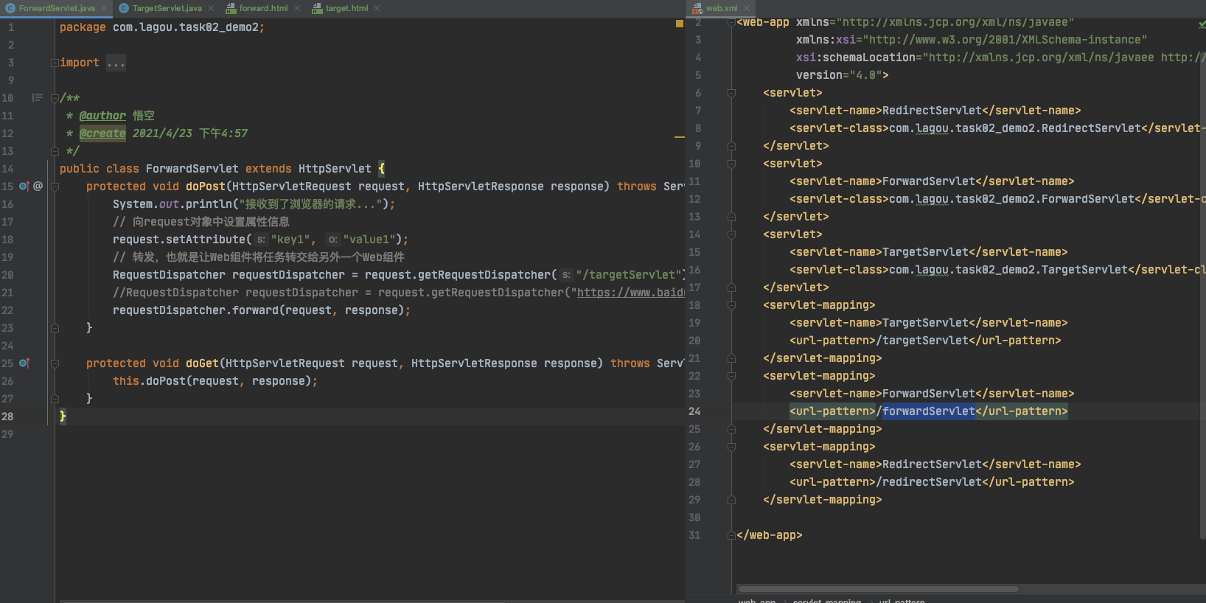Image resolution: width=1206 pixels, height=603 pixels.
Task: Close the ForwardServlet.java tab
Action: click(104, 8)
